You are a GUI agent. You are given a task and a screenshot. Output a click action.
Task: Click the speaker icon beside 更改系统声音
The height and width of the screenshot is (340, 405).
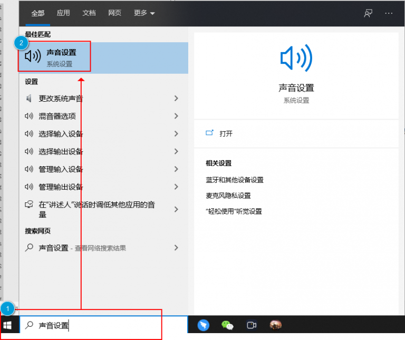pyautogui.click(x=29, y=99)
